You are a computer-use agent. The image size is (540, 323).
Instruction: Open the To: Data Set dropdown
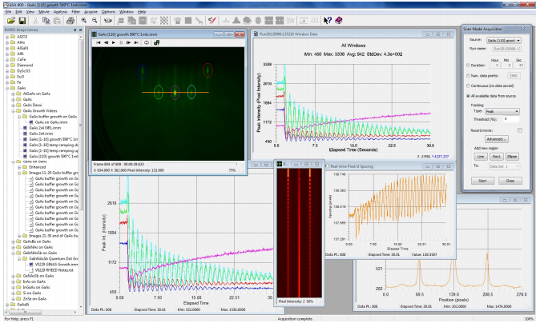tap(504, 166)
